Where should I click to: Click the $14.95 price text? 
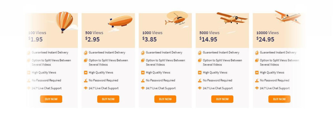[208, 39]
